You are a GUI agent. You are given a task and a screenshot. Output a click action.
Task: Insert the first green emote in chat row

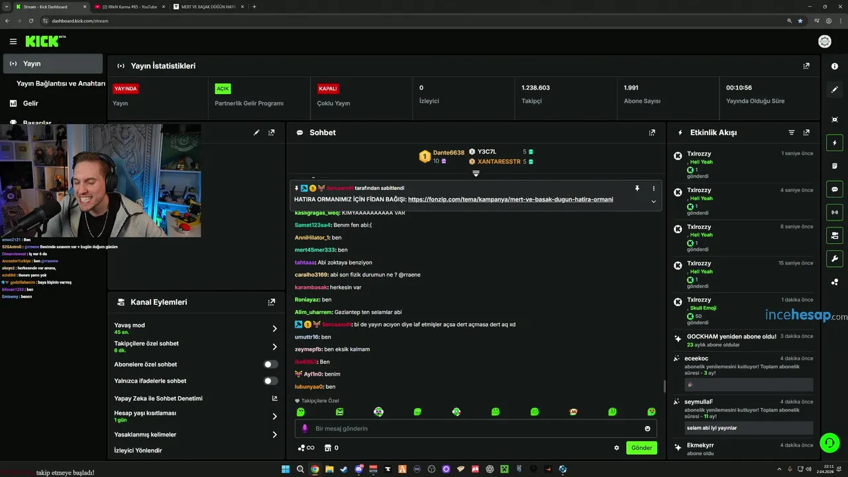[300, 412]
